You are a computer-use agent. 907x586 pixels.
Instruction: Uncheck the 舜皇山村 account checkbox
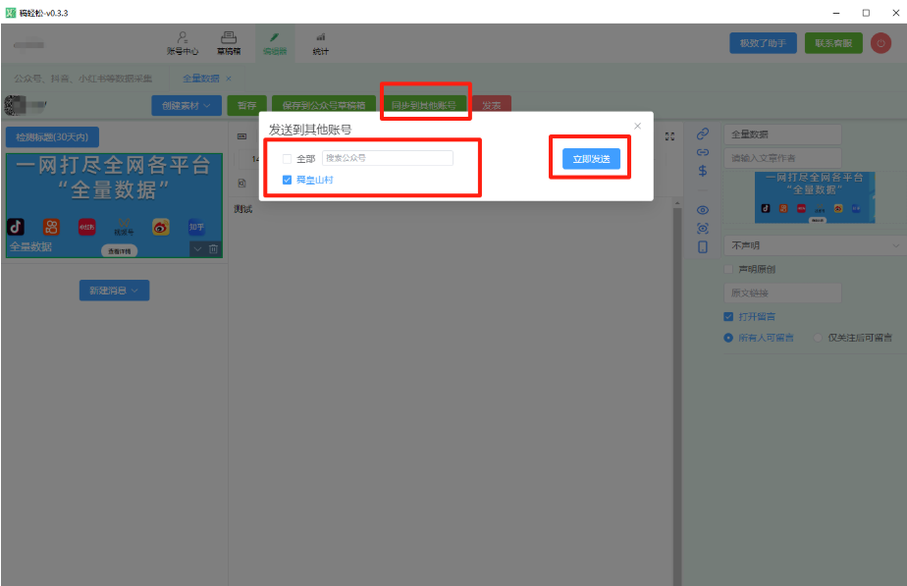tap(288, 181)
